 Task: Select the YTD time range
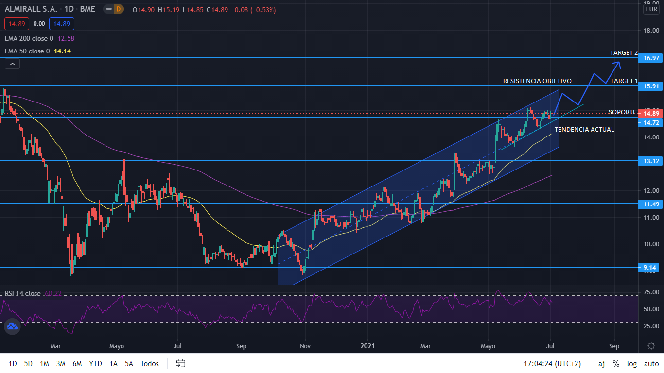click(x=96, y=364)
